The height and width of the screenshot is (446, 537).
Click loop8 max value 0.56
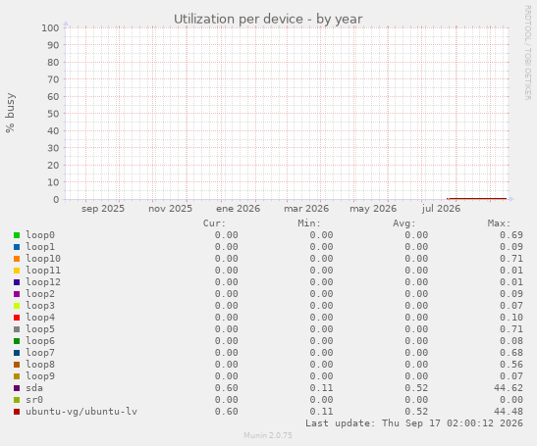[x=511, y=365]
